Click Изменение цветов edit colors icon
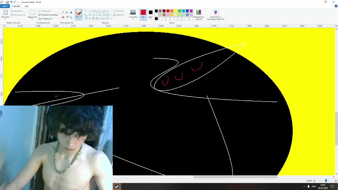The image size is (338, 190). click(x=199, y=12)
